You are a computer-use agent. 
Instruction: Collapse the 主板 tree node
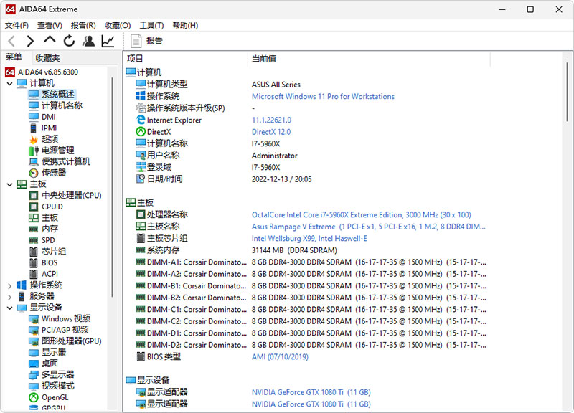point(10,184)
